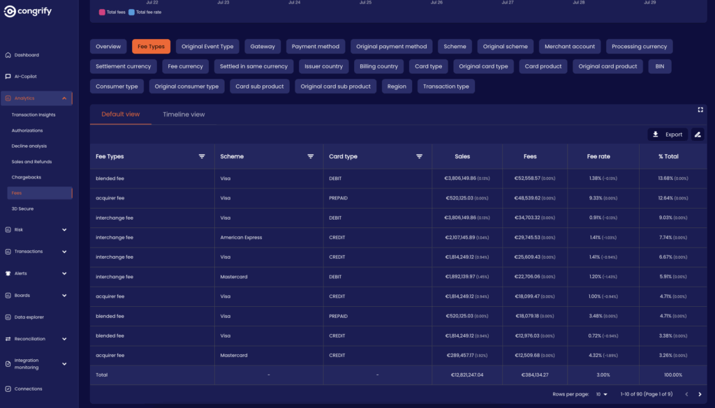Open the AI-Copilot sidebar item
This screenshot has width=715, height=408.
pos(25,77)
